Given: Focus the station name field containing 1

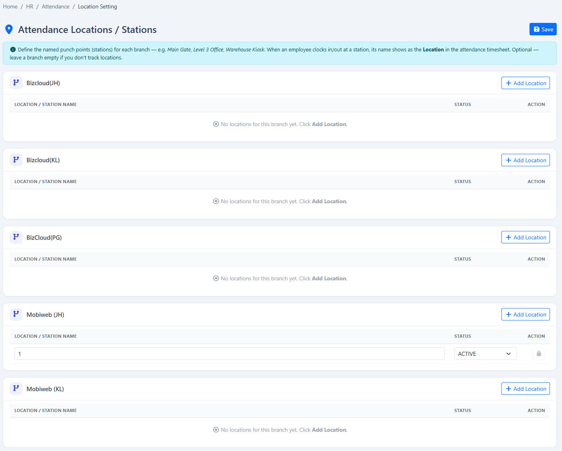Looking at the screenshot, I should click(230, 354).
